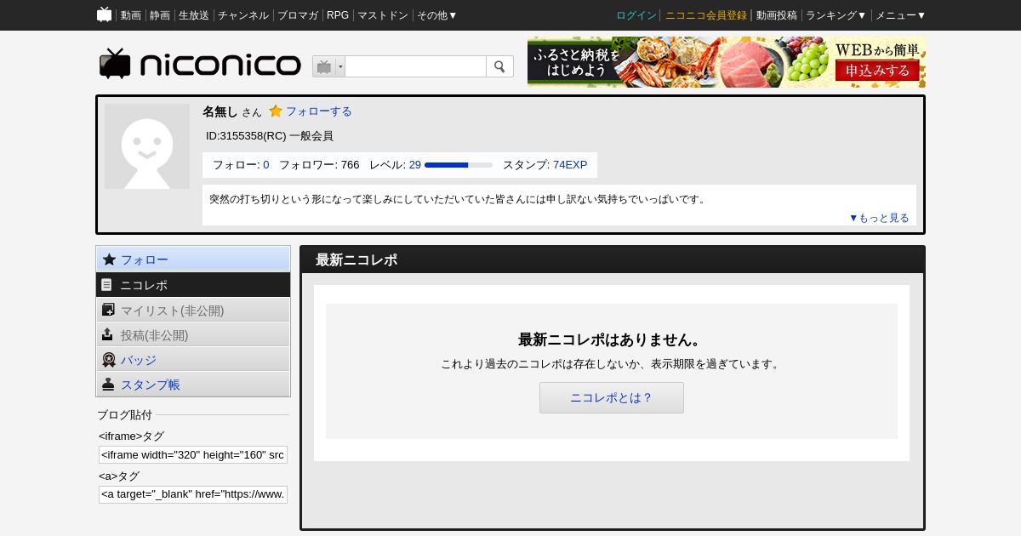The width and height of the screenshot is (1021, 536).
Task: Click the ふるさと納税 banner advertisement
Action: pos(727,62)
